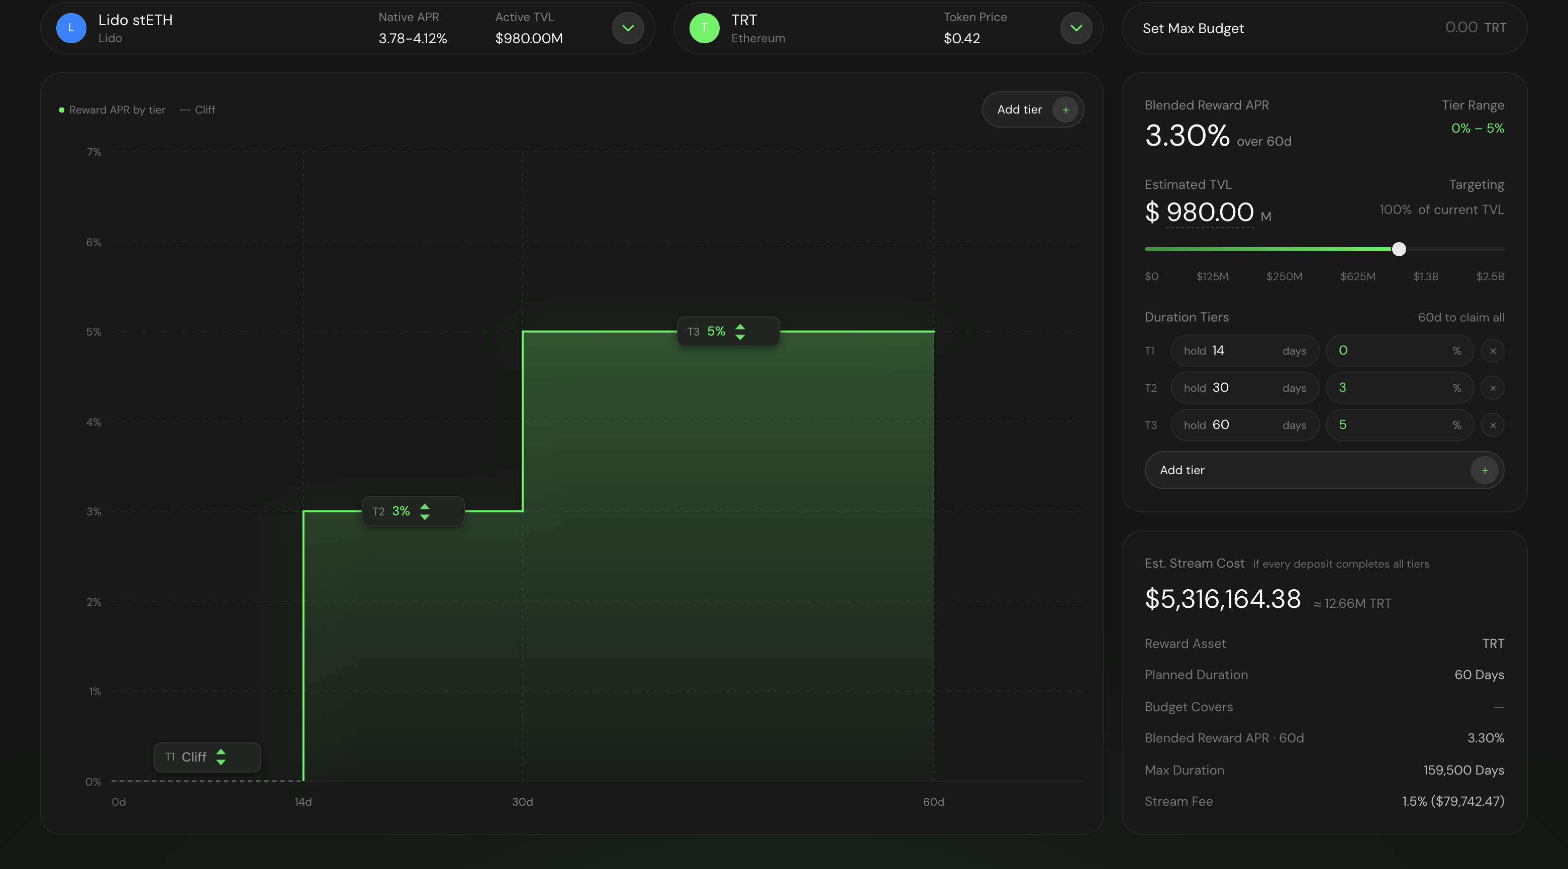1568x869 pixels.
Task: Click plus icon in Duration Tiers Add tier
Action: [x=1485, y=470]
